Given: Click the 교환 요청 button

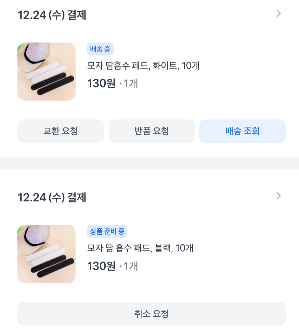Looking at the screenshot, I should [x=61, y=131].
